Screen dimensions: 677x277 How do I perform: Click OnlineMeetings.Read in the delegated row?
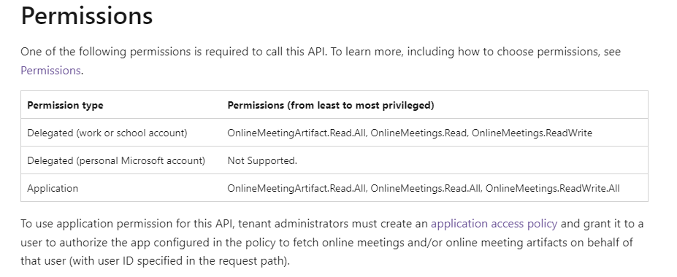click(x=418, y=133)
